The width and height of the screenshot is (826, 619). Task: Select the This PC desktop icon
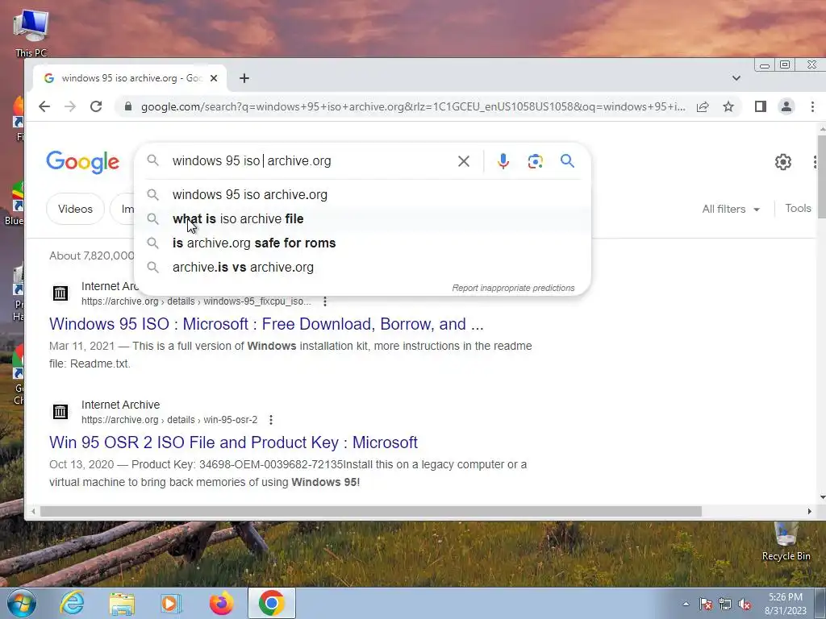tap(31, 33)
